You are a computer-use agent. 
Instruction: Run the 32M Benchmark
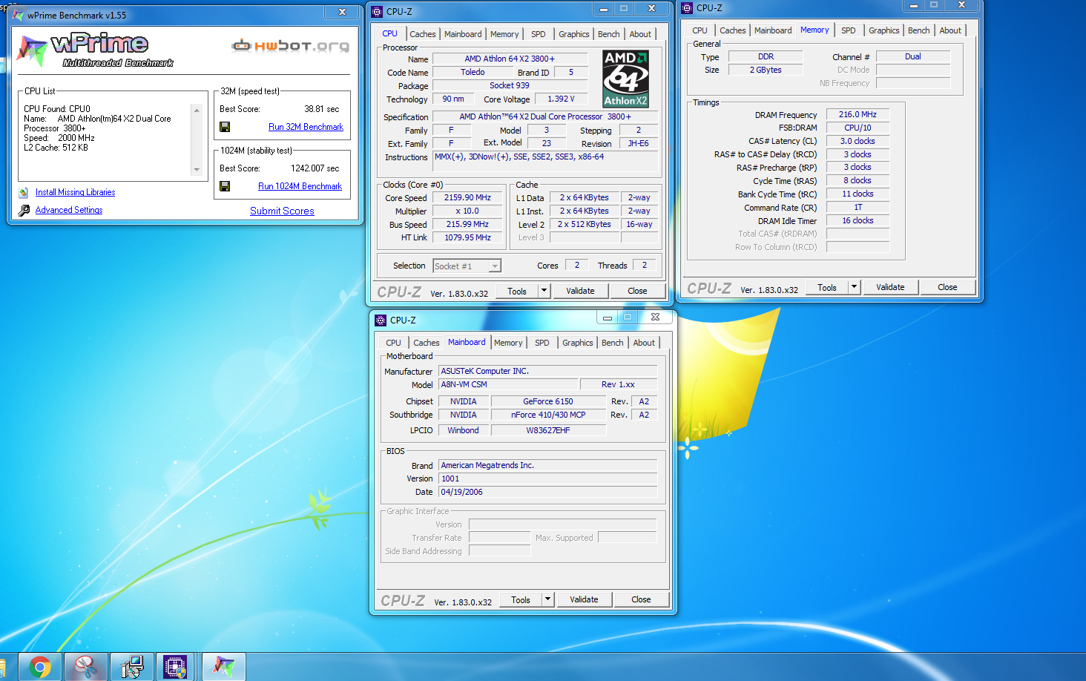pyautogui.click(x=306, y=127)
